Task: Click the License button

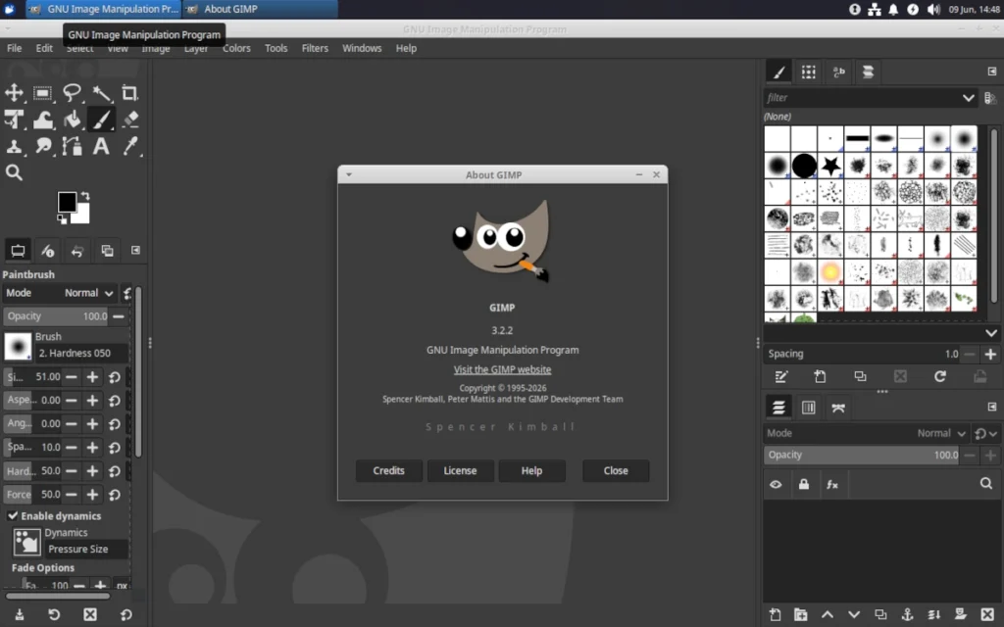Action: pos(461,471)
